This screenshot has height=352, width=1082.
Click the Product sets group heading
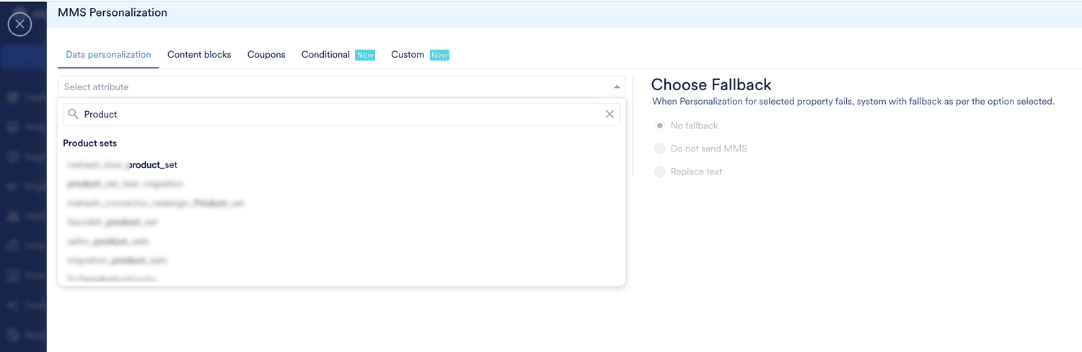90,144
